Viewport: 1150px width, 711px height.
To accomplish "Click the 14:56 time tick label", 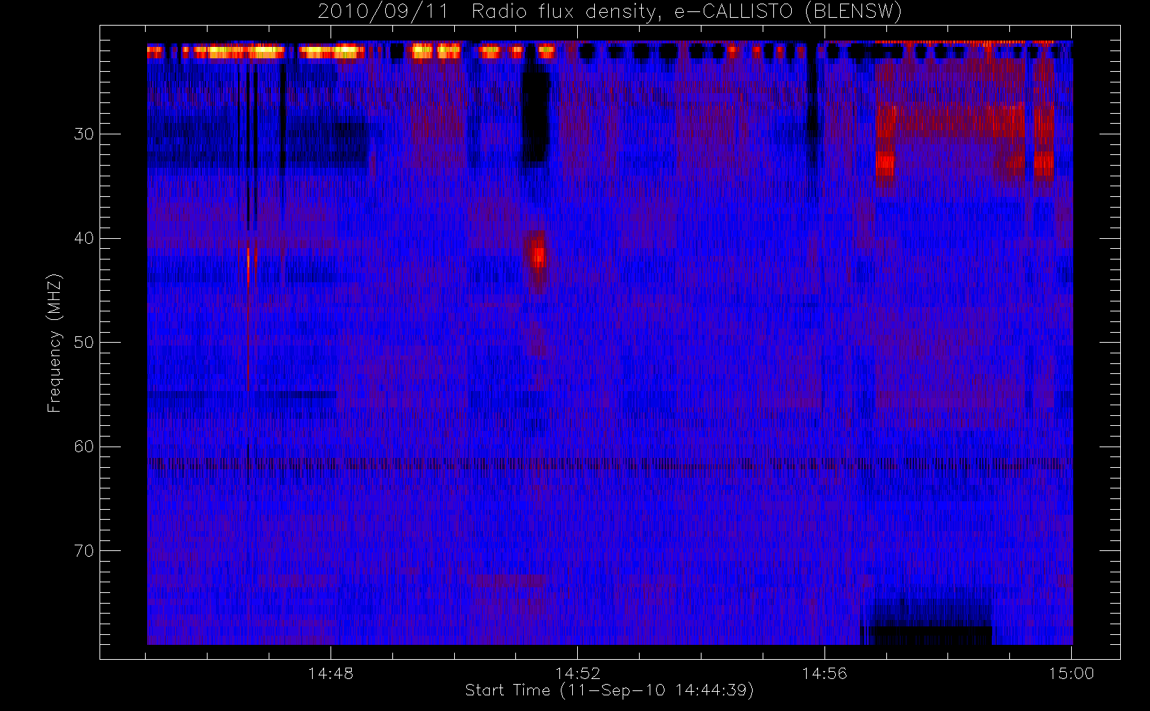I will [824, 673].
